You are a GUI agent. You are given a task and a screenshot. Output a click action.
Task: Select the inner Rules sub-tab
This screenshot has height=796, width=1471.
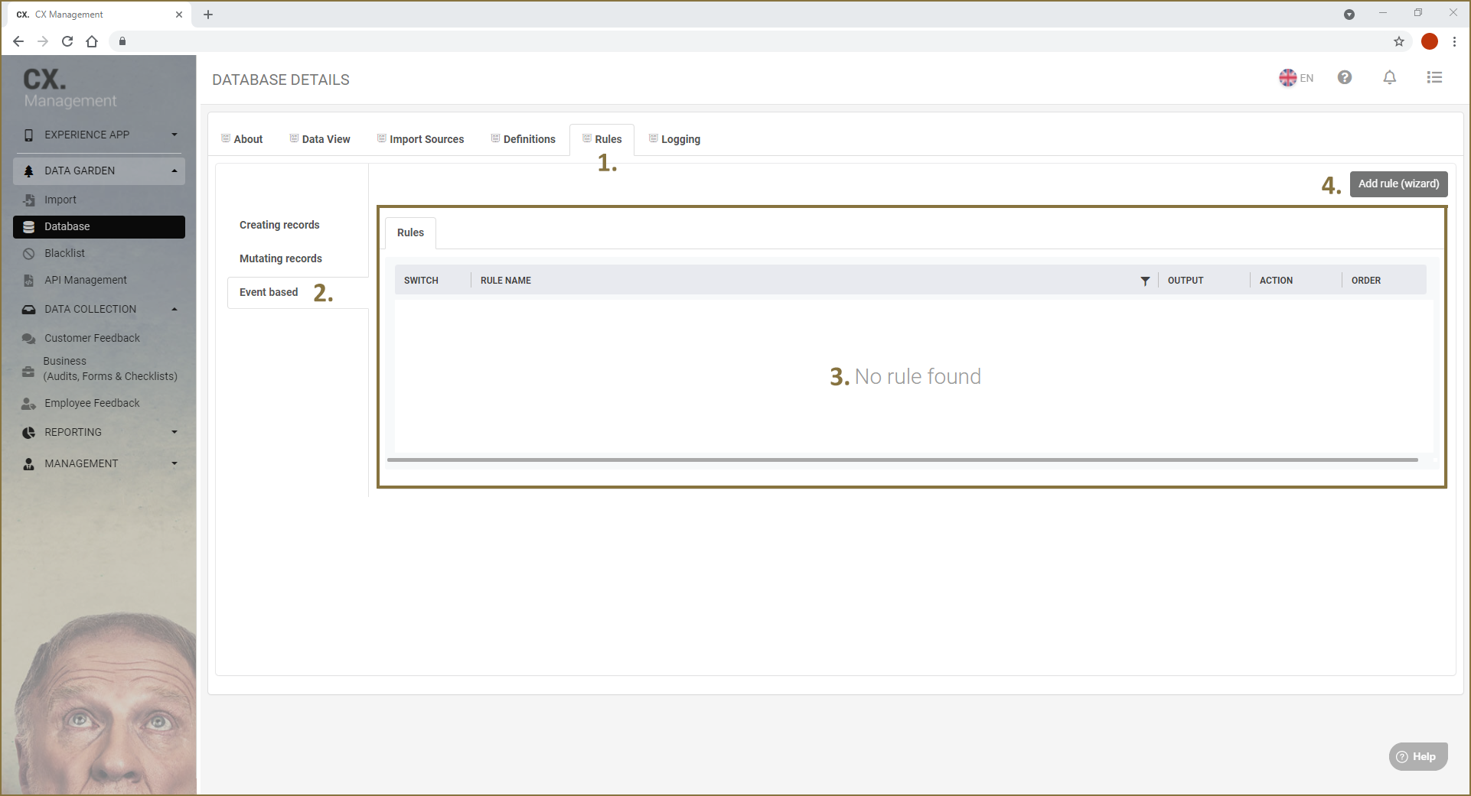(410, 232)
